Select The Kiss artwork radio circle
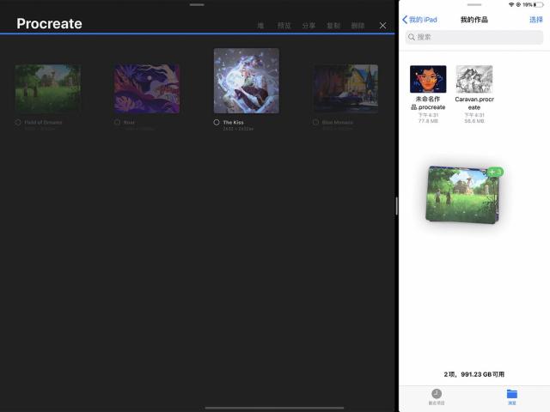This screenshot has height=412, width=550. pos(217,122)
